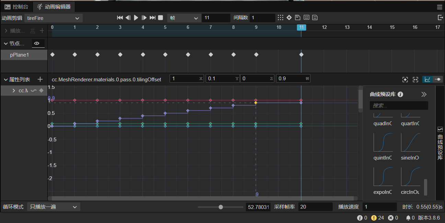Click the sample frame rate input field

315,207
